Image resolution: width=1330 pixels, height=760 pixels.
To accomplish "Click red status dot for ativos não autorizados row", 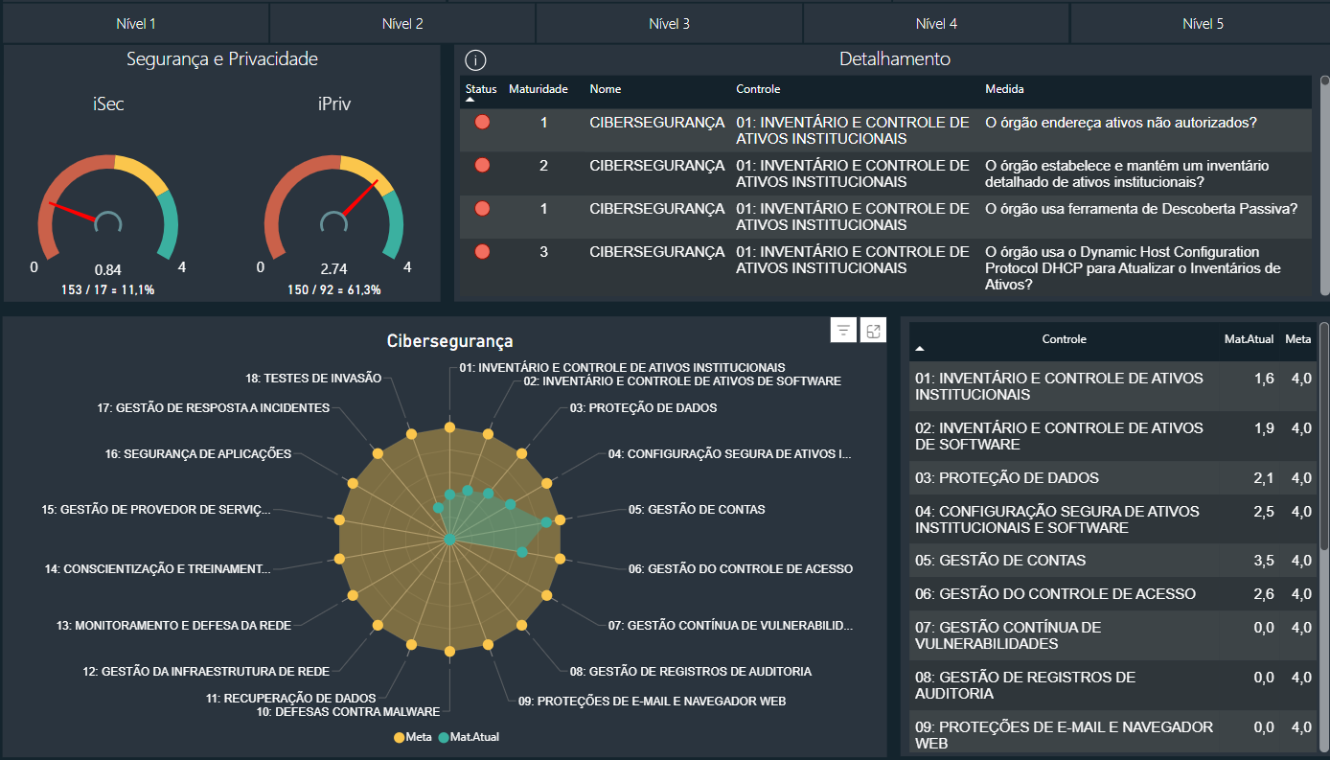I will (x=482, y=123).
